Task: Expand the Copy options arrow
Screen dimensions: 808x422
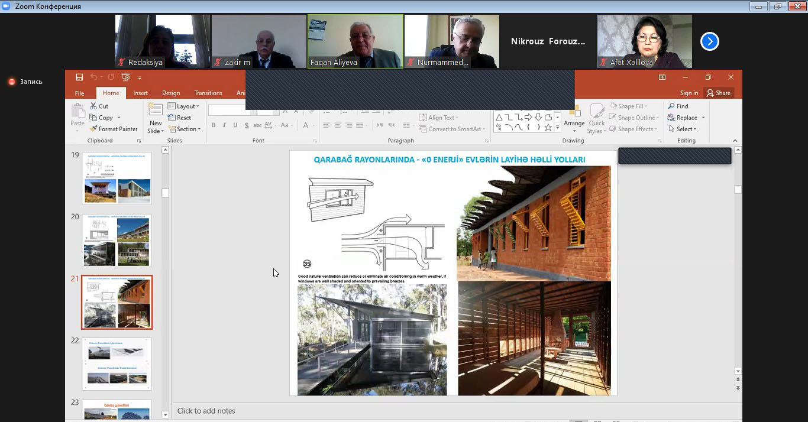Action: [x=119, y=118]
